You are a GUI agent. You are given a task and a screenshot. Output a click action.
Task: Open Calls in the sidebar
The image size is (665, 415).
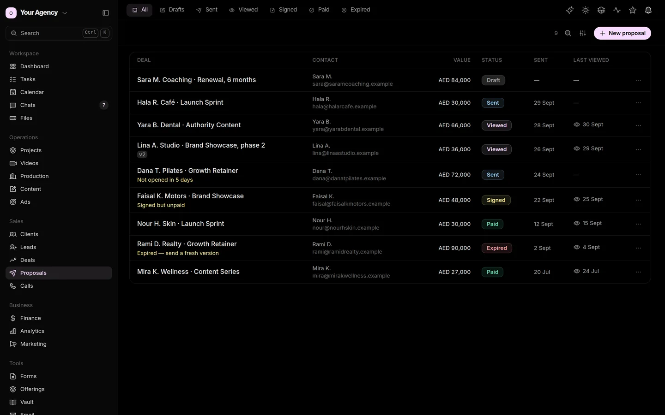[59, 286]
